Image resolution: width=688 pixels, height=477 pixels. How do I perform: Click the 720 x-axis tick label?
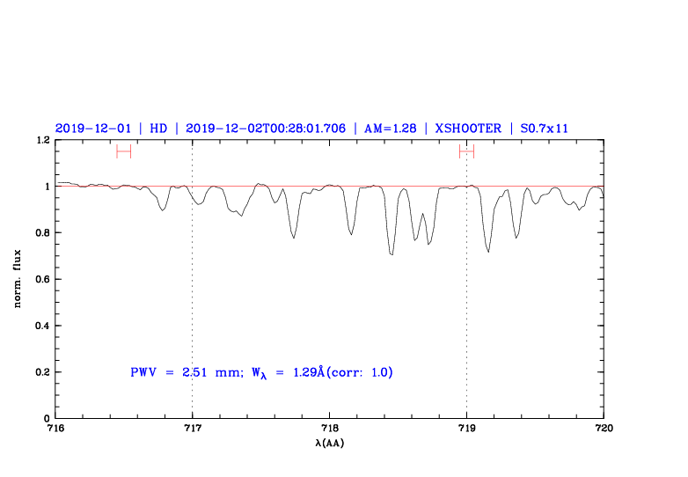pos(604,429)
